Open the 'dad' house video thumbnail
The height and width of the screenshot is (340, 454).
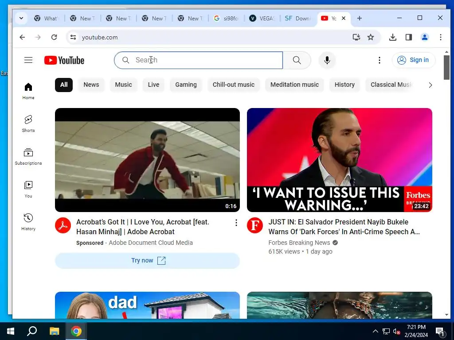coord(147,305)
